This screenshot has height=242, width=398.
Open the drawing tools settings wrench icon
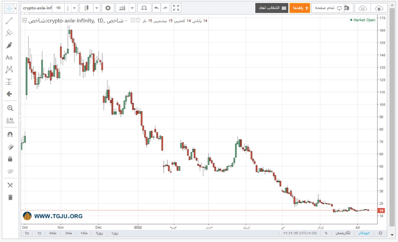tap(10, 185)
